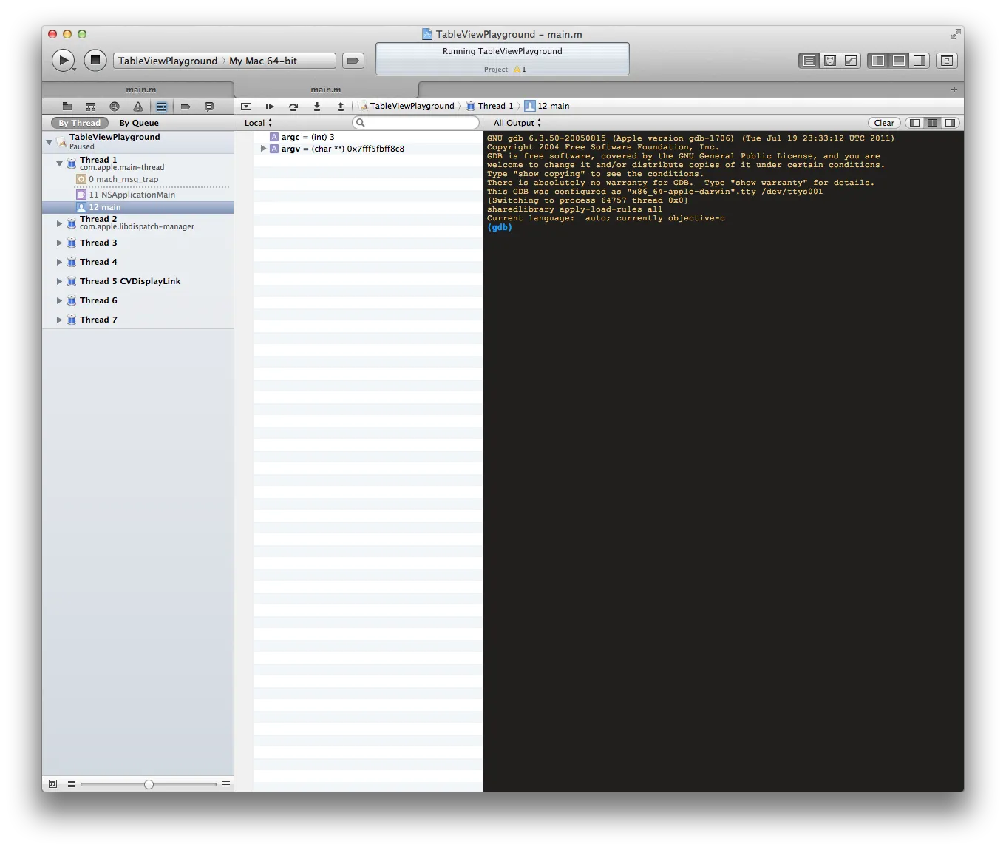Show the Project navigator
This screenshot has height=850, width=1006.
pos(67,107)
